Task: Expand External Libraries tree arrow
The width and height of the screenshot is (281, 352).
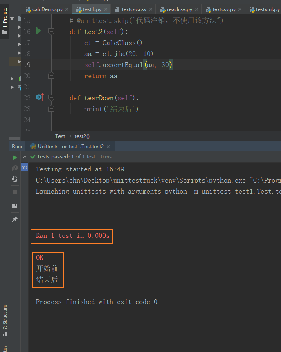Action: click(12, 79)
